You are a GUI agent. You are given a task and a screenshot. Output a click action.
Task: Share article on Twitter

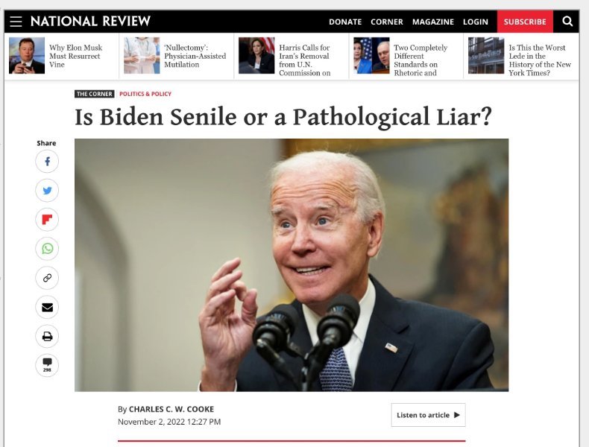tap(47, 191)
